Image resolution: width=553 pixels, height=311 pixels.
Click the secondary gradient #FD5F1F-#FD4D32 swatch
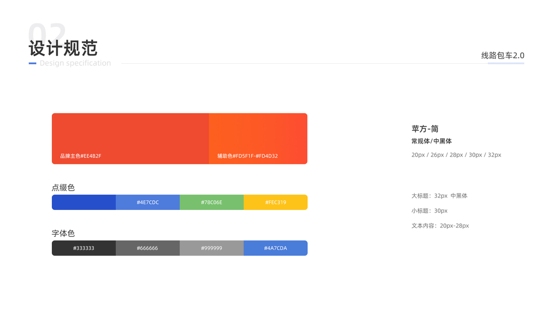[258, 138]
